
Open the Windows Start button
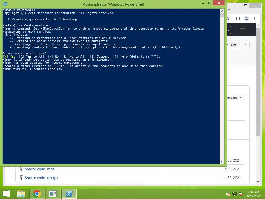(6, 194)
